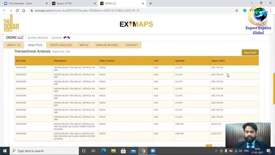
Task: Open the Analytics tab
Action: pyautogui.click(x=35, y=45)
